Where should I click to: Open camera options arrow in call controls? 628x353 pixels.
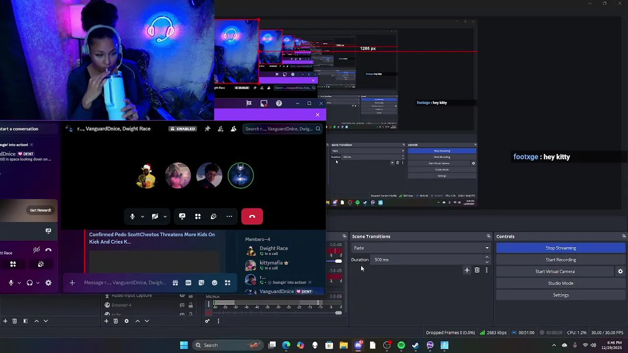pyautogui.click(x=165, y=216)
